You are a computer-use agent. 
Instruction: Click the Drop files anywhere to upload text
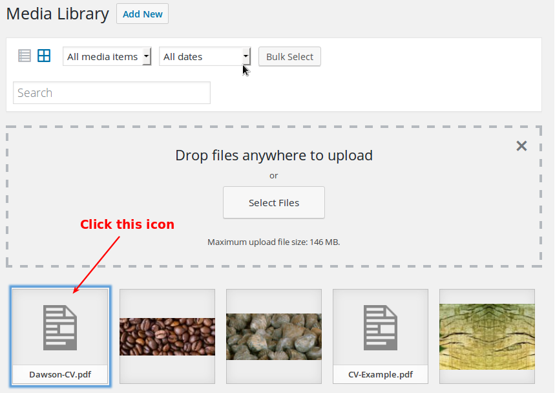(274, 155)
